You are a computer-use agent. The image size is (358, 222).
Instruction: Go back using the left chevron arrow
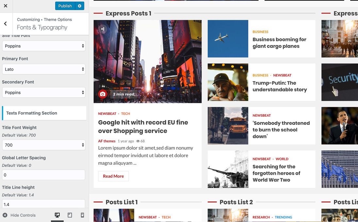6,23
